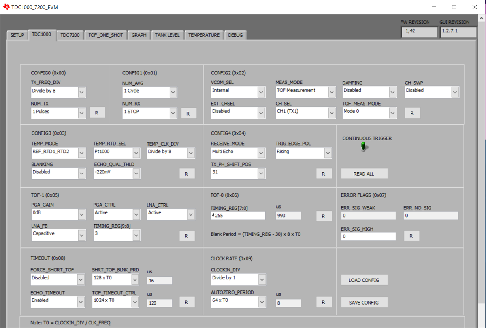Click the R button in CONFIG3
The height and width of the screenshot is (328, 486).
pos(187,174)
